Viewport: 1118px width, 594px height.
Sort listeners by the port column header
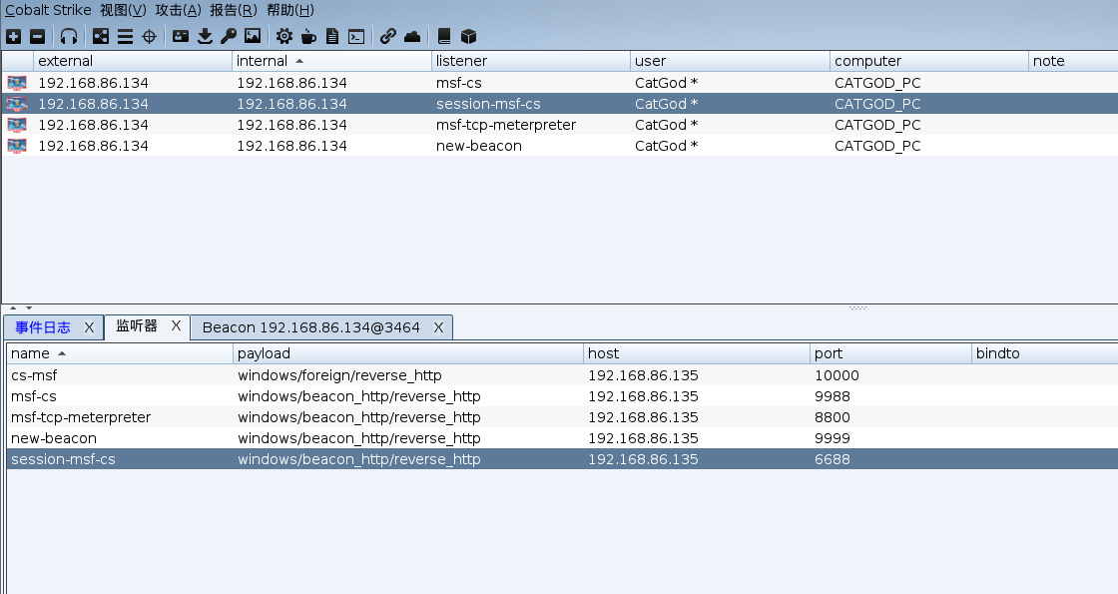click(x=890, y=353)
